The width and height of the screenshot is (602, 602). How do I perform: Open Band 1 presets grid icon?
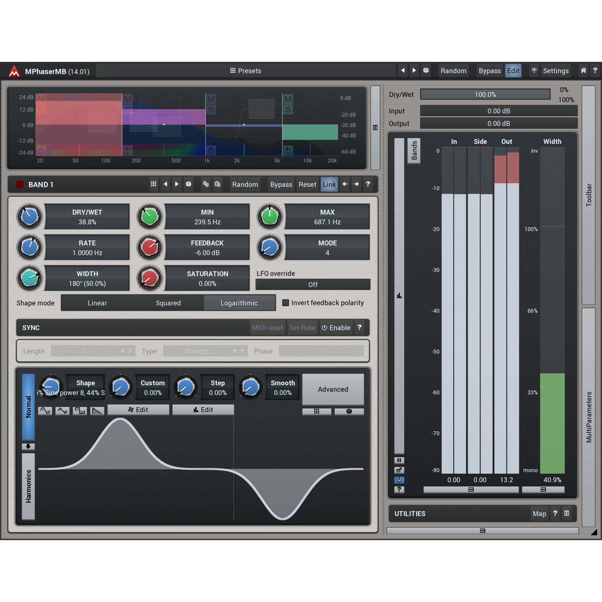154,184
